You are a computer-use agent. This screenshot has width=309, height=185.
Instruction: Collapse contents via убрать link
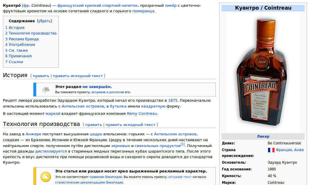coord(44,21)
